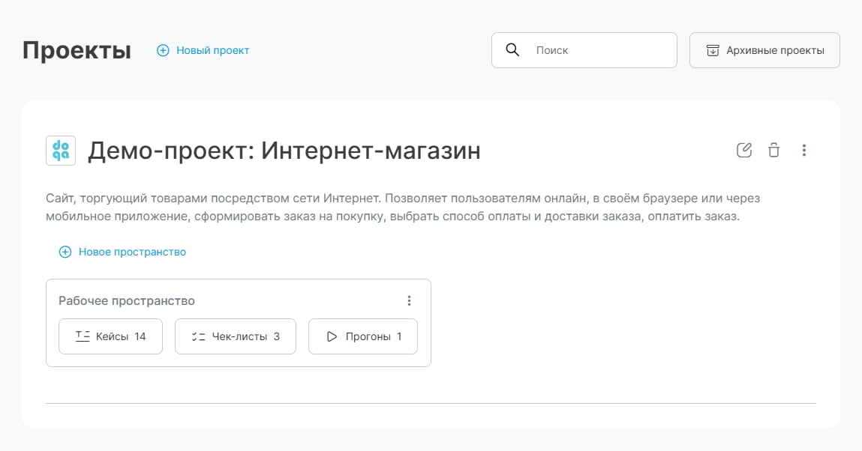Open the Архивные проекты list
Image resolution: width=862 pixels, height=451 pixels.
point(764,49)
